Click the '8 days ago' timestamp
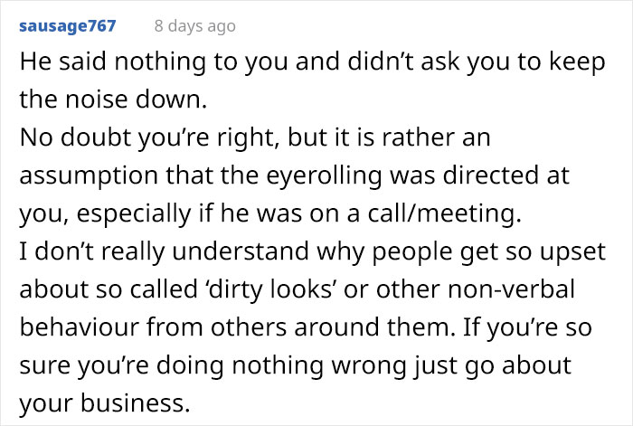Viewport: 633px width, 426px height. pos(195,26)
